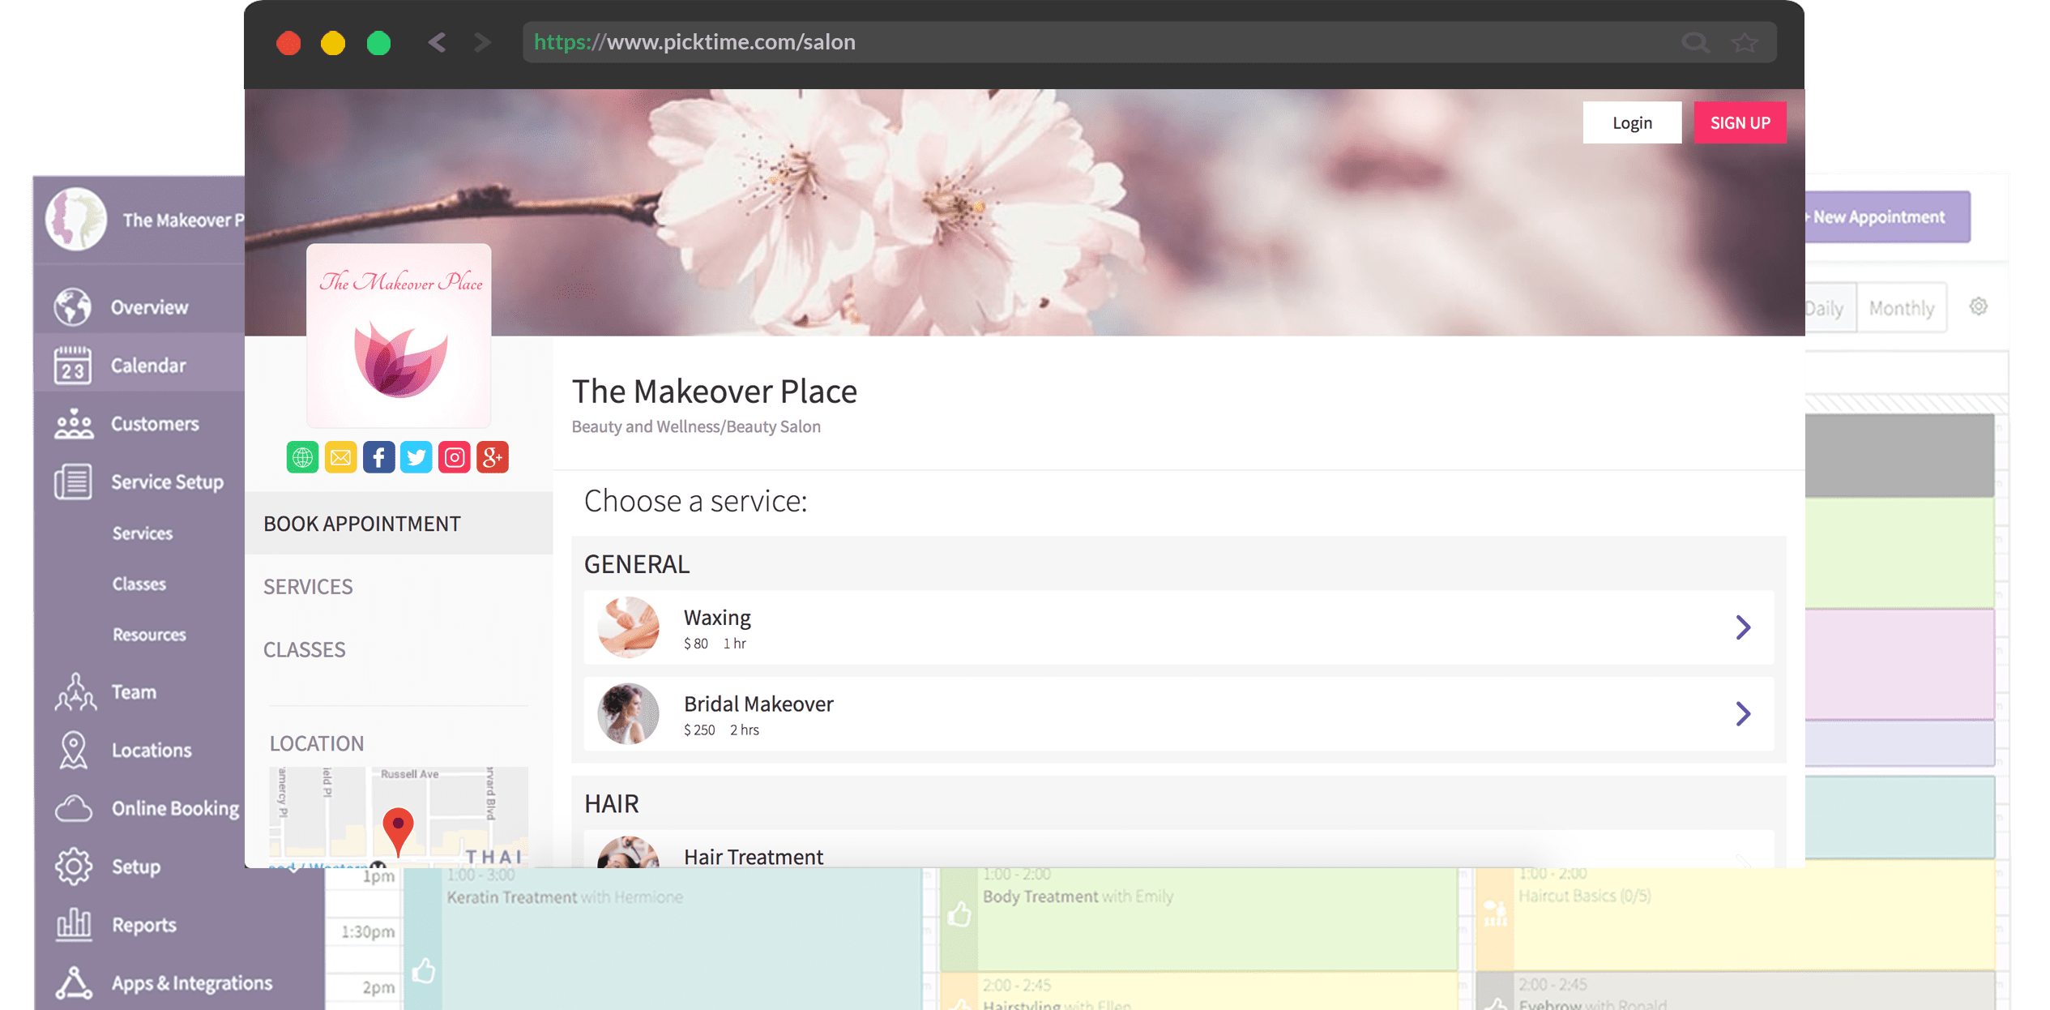Open Service Setup in sidebar
The image size is (2050, 1010).
(x=166, y=482)
